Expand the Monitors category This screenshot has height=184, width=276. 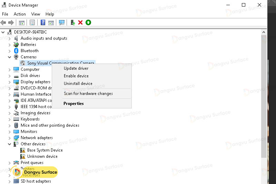pyautogui.click(x=10, y=132)
